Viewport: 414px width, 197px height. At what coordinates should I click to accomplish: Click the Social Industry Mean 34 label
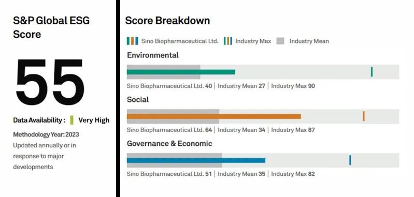241,130
